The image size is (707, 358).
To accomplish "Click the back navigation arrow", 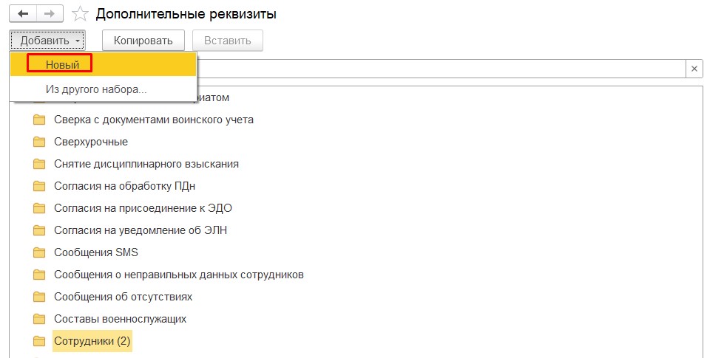I will click(23, 14).
